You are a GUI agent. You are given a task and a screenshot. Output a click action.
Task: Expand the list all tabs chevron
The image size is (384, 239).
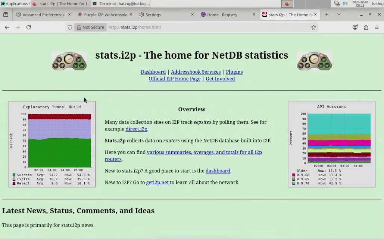pos(339,14)
